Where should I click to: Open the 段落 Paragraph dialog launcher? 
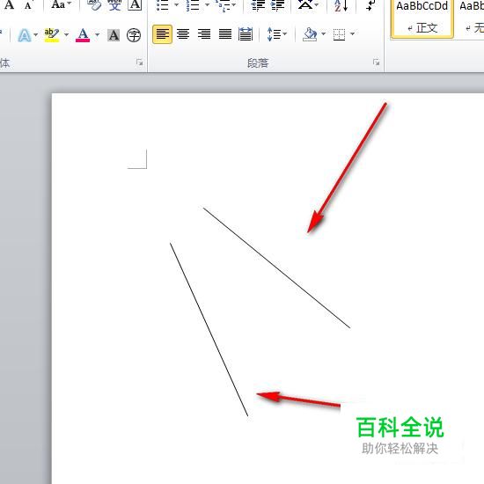(376, 62)
